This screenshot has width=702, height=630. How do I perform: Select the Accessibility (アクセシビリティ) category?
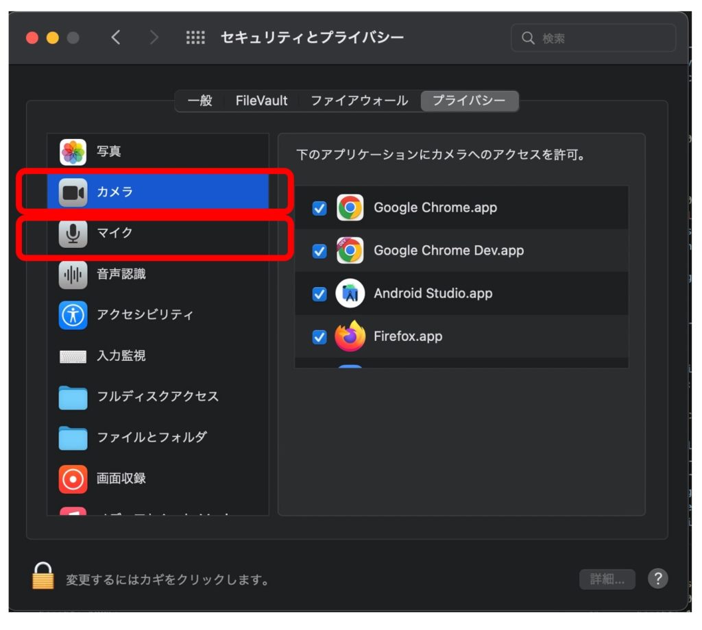pos(145,315)
